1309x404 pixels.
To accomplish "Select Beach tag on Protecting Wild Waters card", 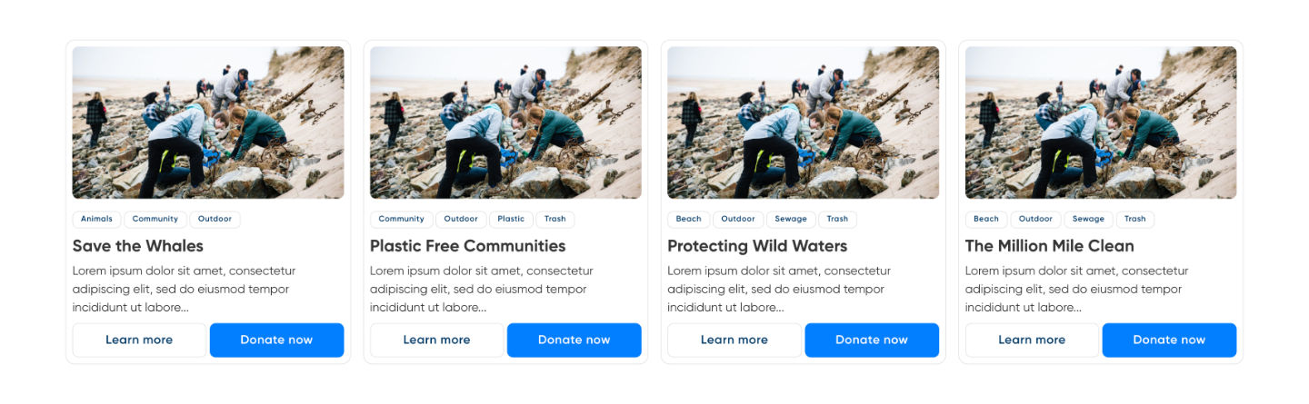I will [x=688, y=219].
